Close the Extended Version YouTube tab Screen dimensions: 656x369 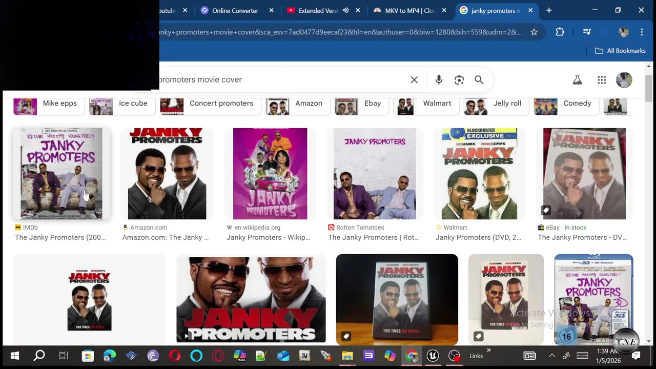(358, 10)
